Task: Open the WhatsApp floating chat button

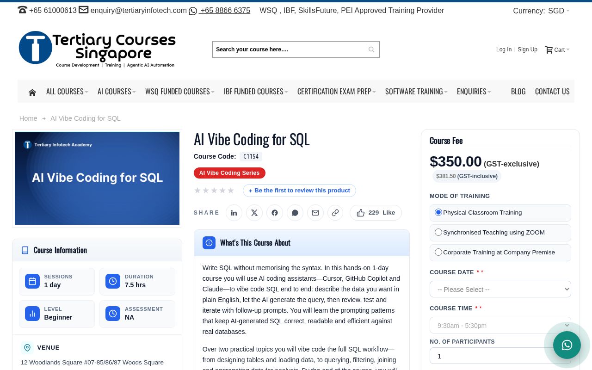Action: [x=567, y=345]
